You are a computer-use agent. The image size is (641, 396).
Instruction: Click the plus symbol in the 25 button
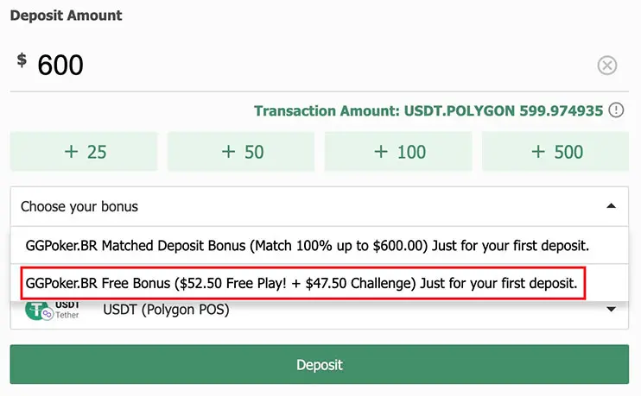tap(72, 152)
